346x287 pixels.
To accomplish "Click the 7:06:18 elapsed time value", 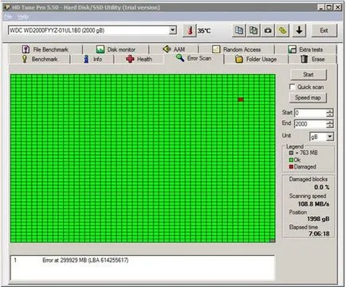I will tap(319, 234).
